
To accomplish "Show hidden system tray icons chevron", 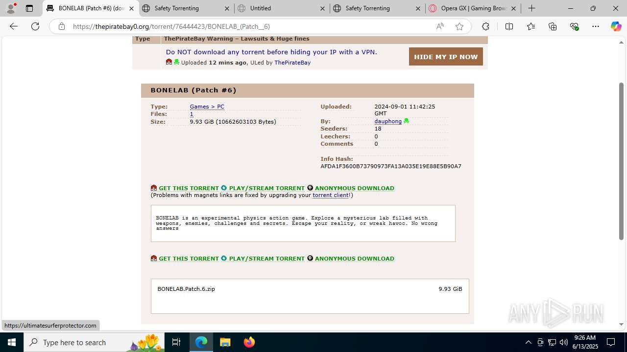I will [528, 342].
